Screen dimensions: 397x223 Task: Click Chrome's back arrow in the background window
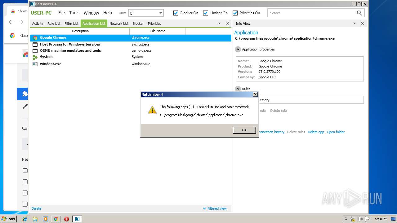(11, 22)
